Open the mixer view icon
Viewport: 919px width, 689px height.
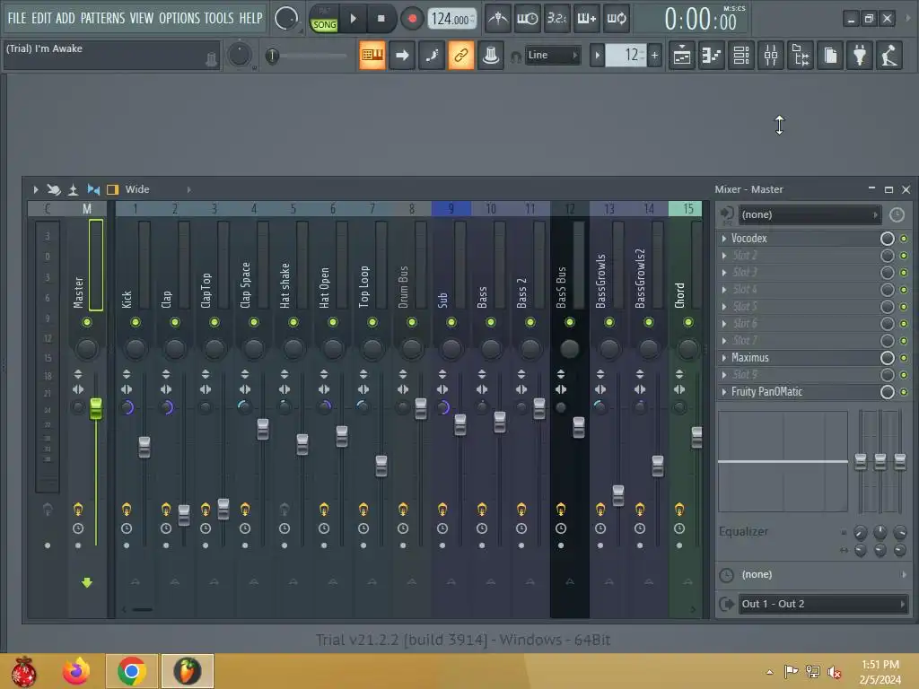(x=771, y=56)
